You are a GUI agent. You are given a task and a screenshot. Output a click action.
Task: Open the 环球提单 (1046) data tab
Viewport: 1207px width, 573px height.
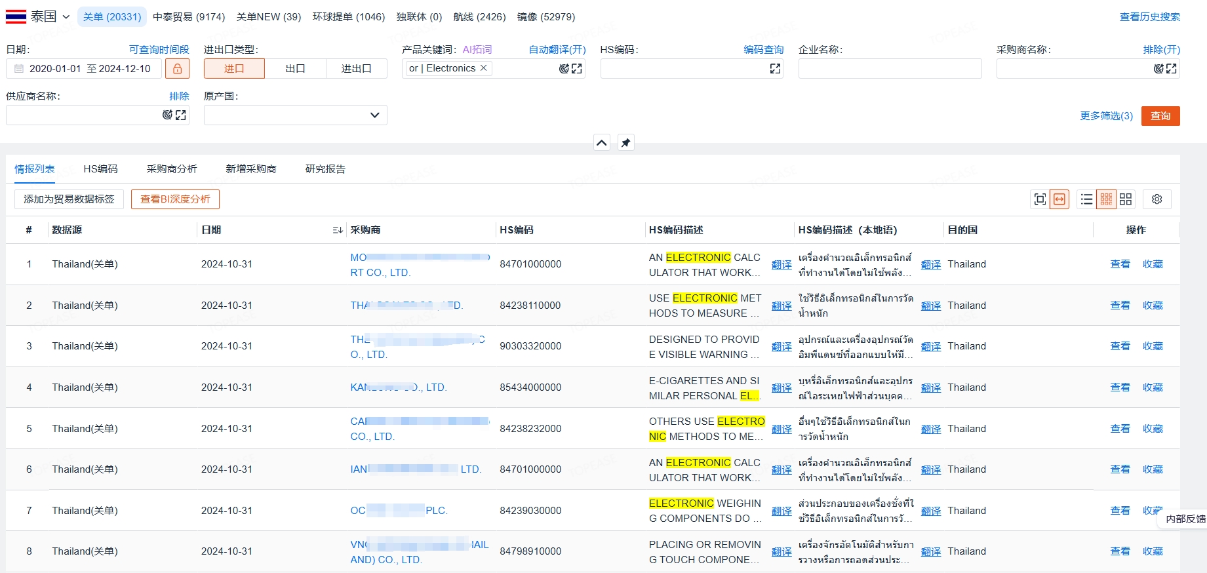pyautogui.click(x=348, y=17)
